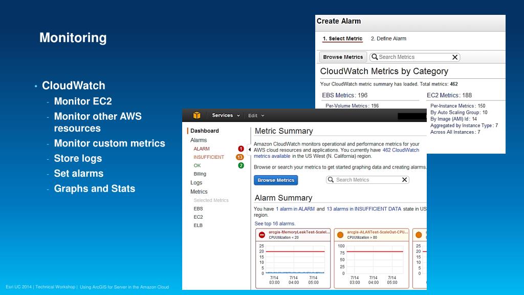Clear Create Alarm search with X
This screenshot has width=524, height=295.
coord(455,57)
